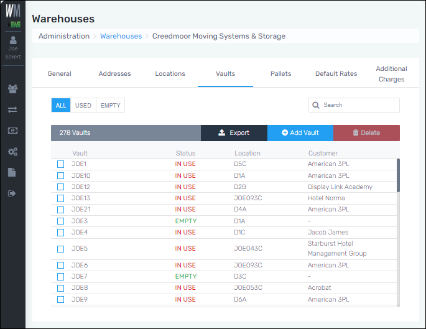Sort by the Status column header
426x329 pixels.
click(185, 153)
